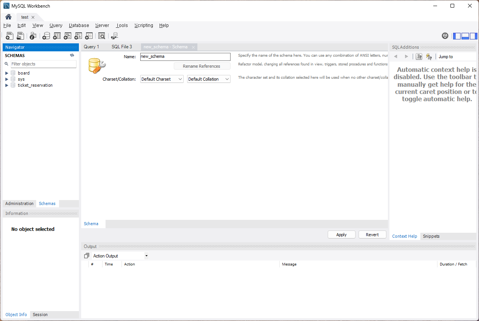Expand the ticket_reservation schema

[6, 85]
